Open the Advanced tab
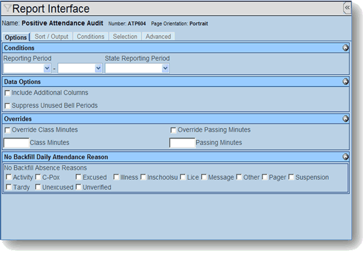This screenshot has width=363, height=254. [158, 37]
